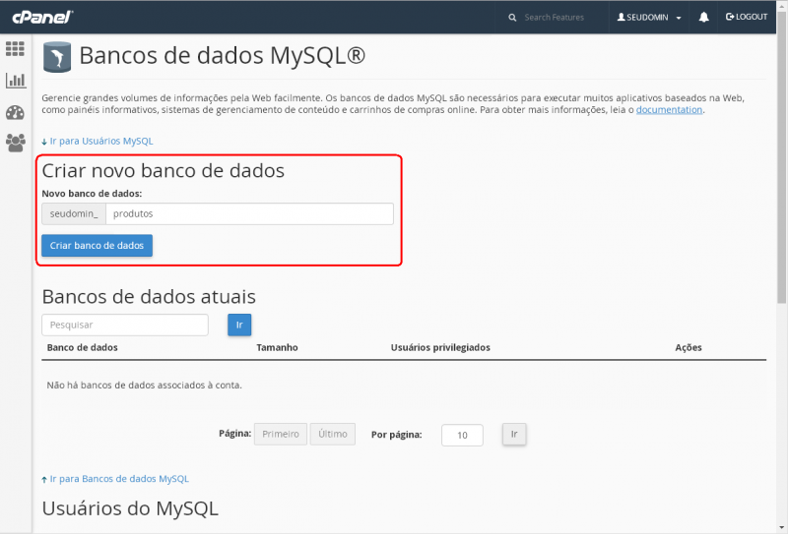Viewport: 788px width, 534px height.
Task: Go to the Primeiro page button
Action: click(281, 434)
